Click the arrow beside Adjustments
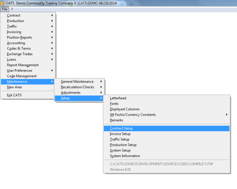The height and width of the screenshot is (189, 237). click(x=101, y=93)
